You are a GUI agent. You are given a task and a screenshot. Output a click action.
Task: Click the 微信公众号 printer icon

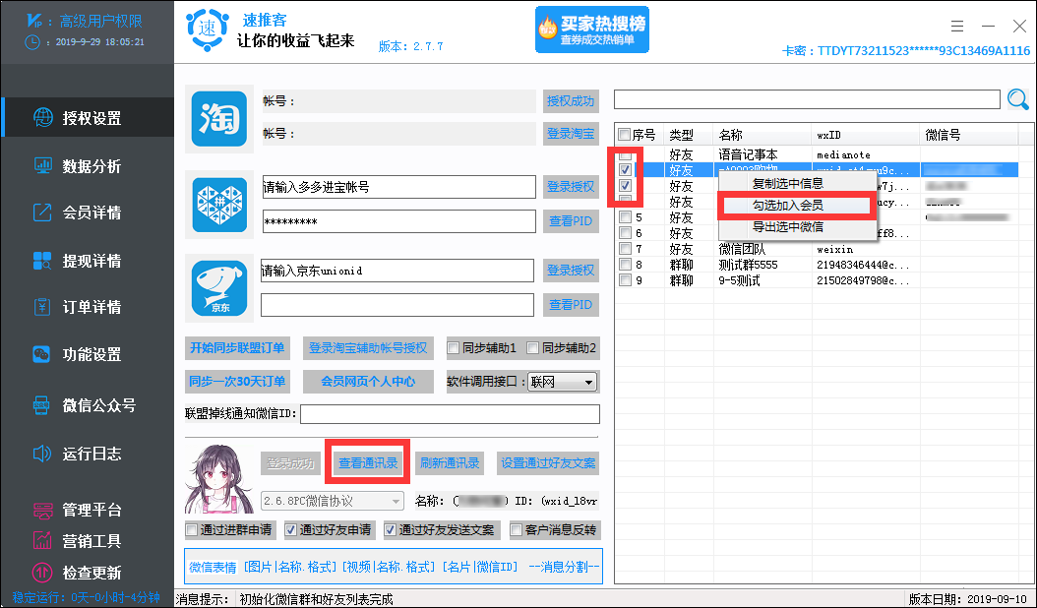[x=41, y=404]
